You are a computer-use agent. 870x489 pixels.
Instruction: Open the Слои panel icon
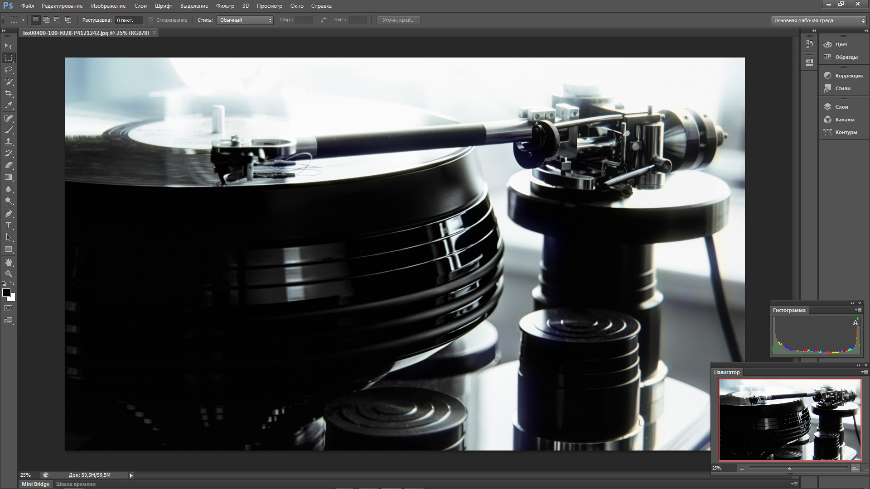click(828, 107)
